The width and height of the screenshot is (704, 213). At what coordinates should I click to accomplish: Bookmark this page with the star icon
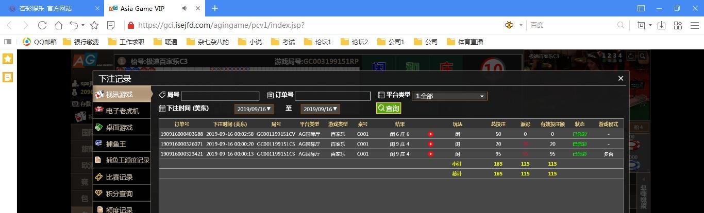click(x=94, y=25)
